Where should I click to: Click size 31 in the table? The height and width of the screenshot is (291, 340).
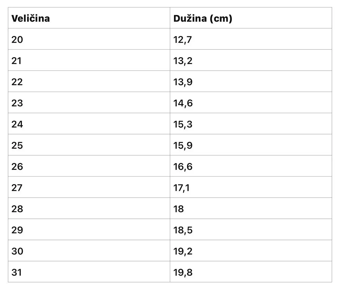[16, 272]
